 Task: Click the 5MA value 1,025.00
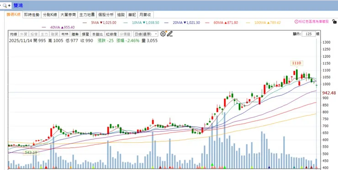[x=110, y=23]
